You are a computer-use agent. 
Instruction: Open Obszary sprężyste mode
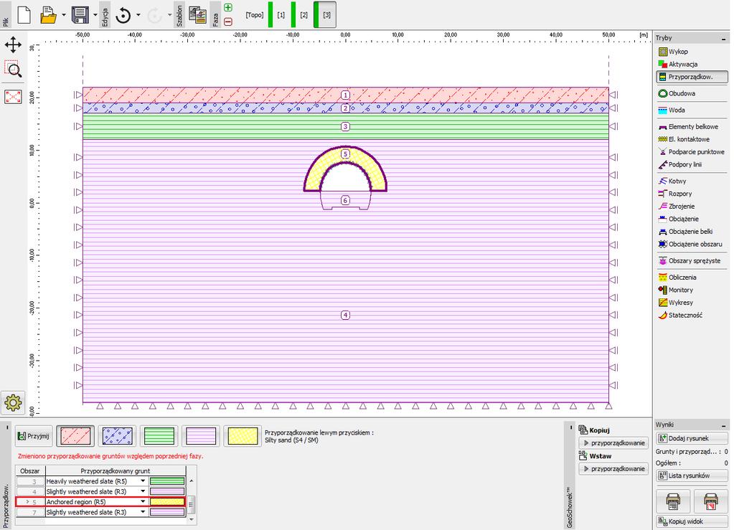[x=692, y=260]
